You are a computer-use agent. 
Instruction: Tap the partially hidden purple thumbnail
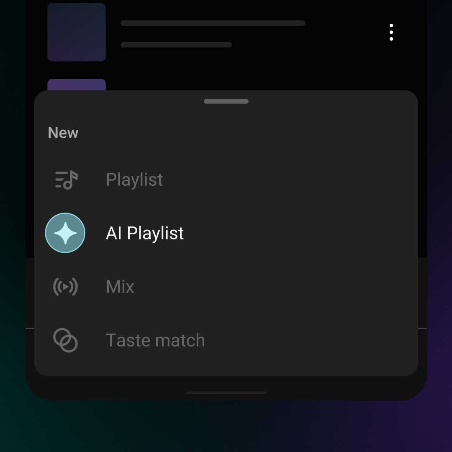pos(77,85)
